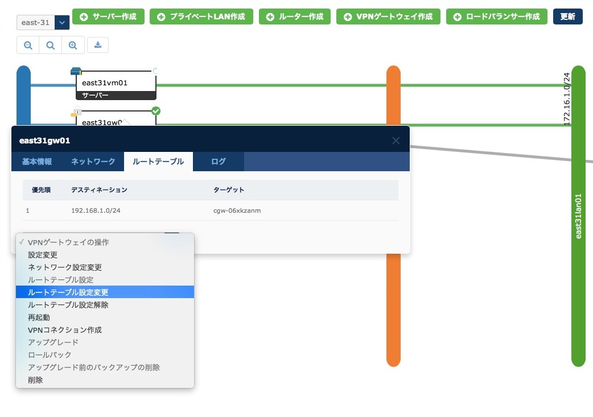This screenshot has width=593, height=417.
Task: Click the サーバー作成 button
Action: 109,16
